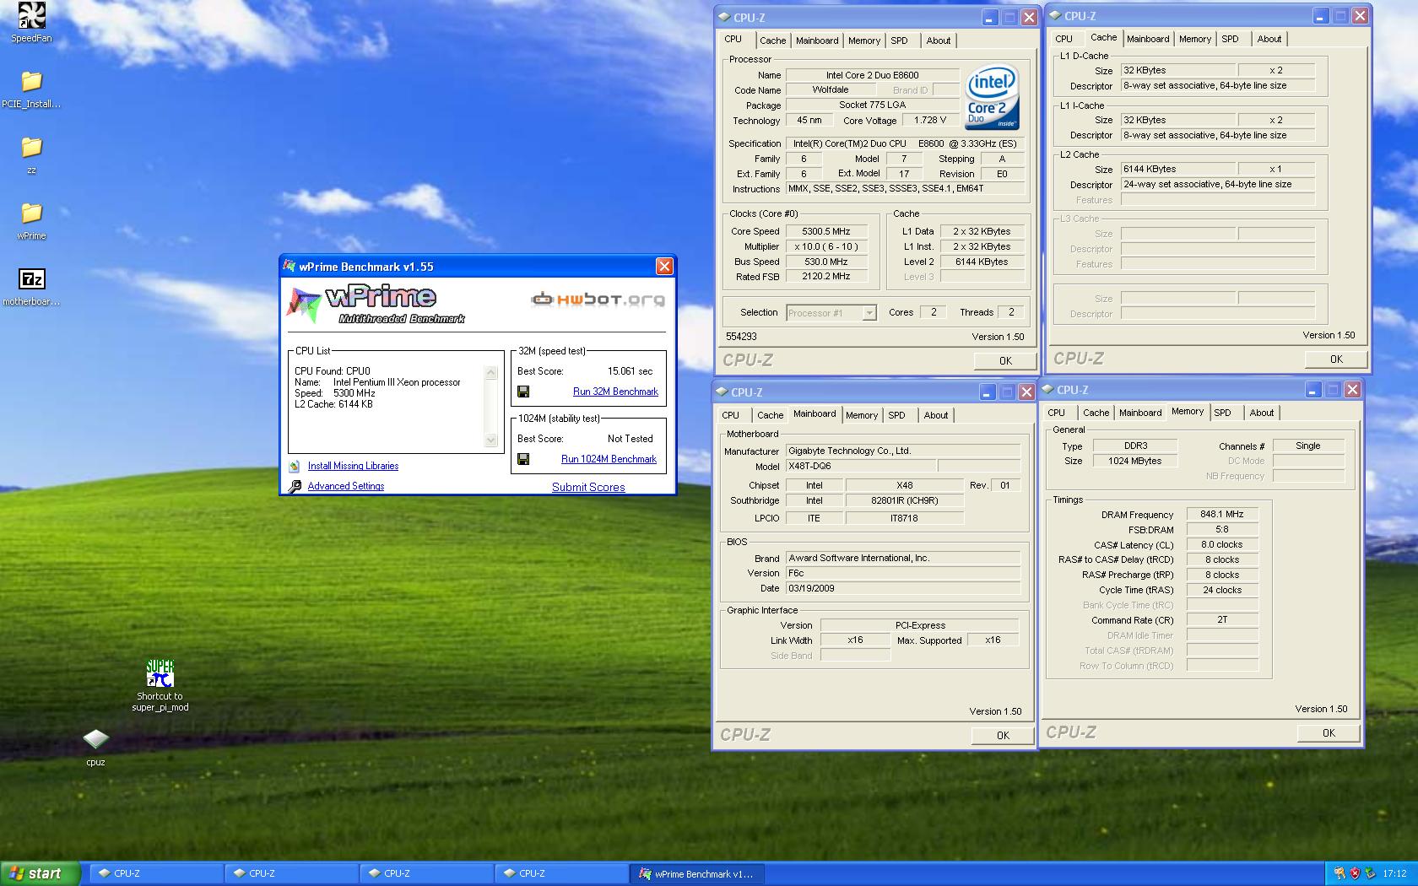Viewport: 1418px width, 886px height.
Task: Click the motherboard Model X48T-DQ6 field
Action: coord(861,466)
